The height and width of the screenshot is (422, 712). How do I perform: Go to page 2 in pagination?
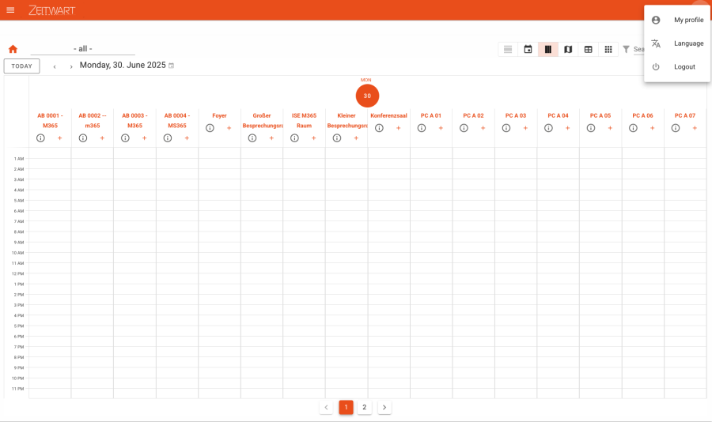[365, 408]
